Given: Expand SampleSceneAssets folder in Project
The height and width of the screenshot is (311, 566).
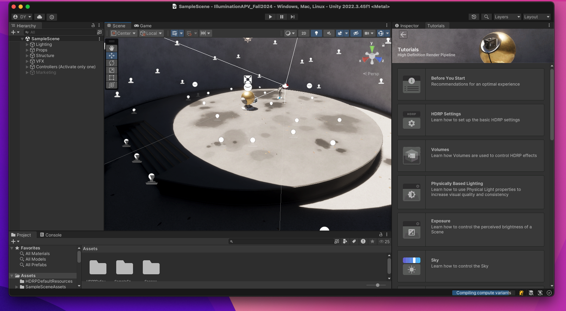Looking at the screenshot, I should [17, 287].
